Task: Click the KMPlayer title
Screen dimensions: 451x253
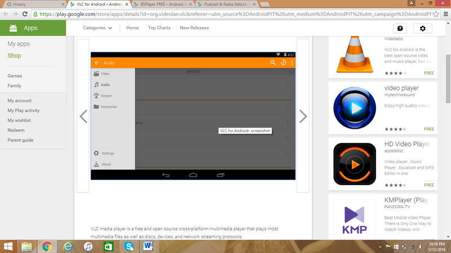Action: 408,200
